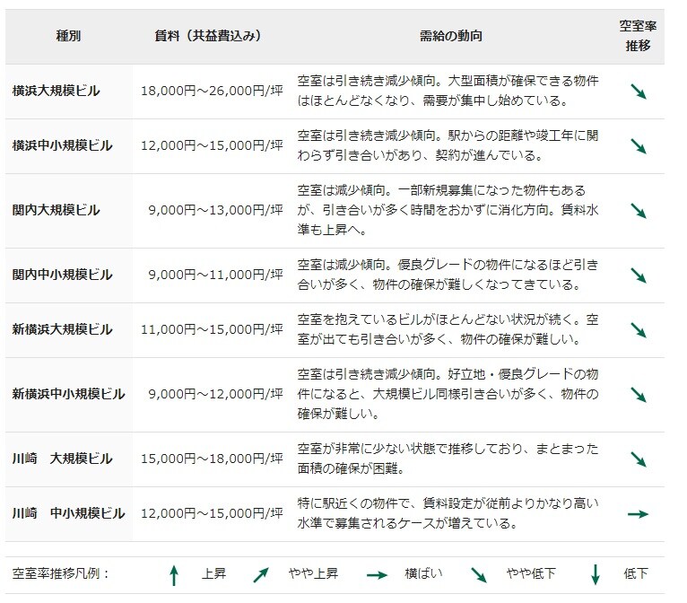
Task: Click the trend arrow for 川崎 大規模ビル
Action: point(638,459)
